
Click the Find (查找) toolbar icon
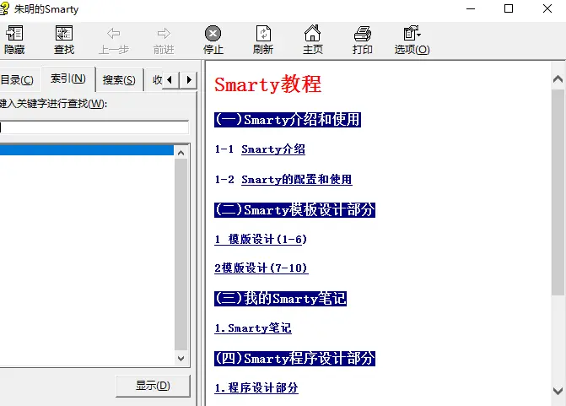64,34
